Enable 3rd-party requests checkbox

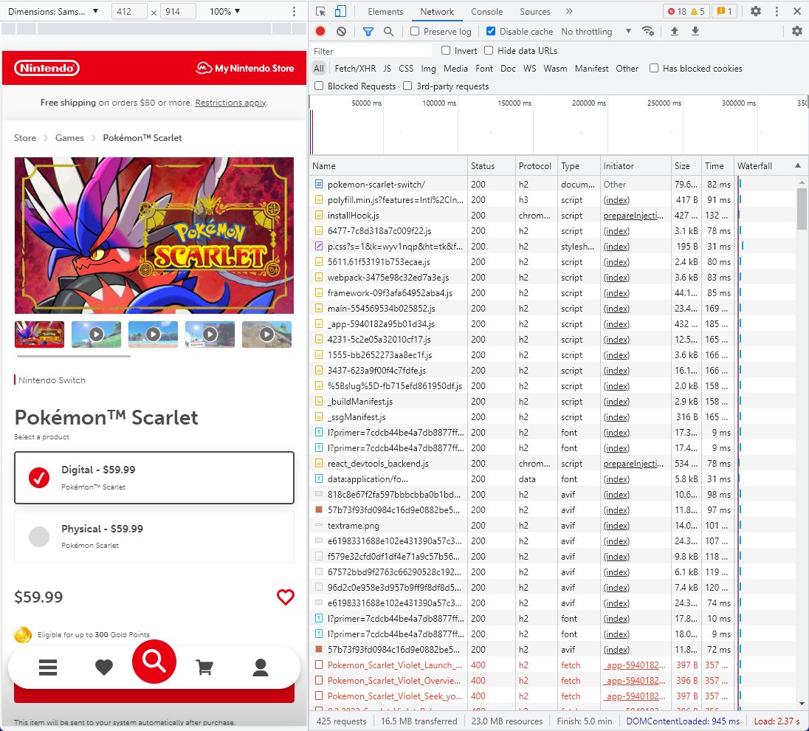tap(407, 86)
